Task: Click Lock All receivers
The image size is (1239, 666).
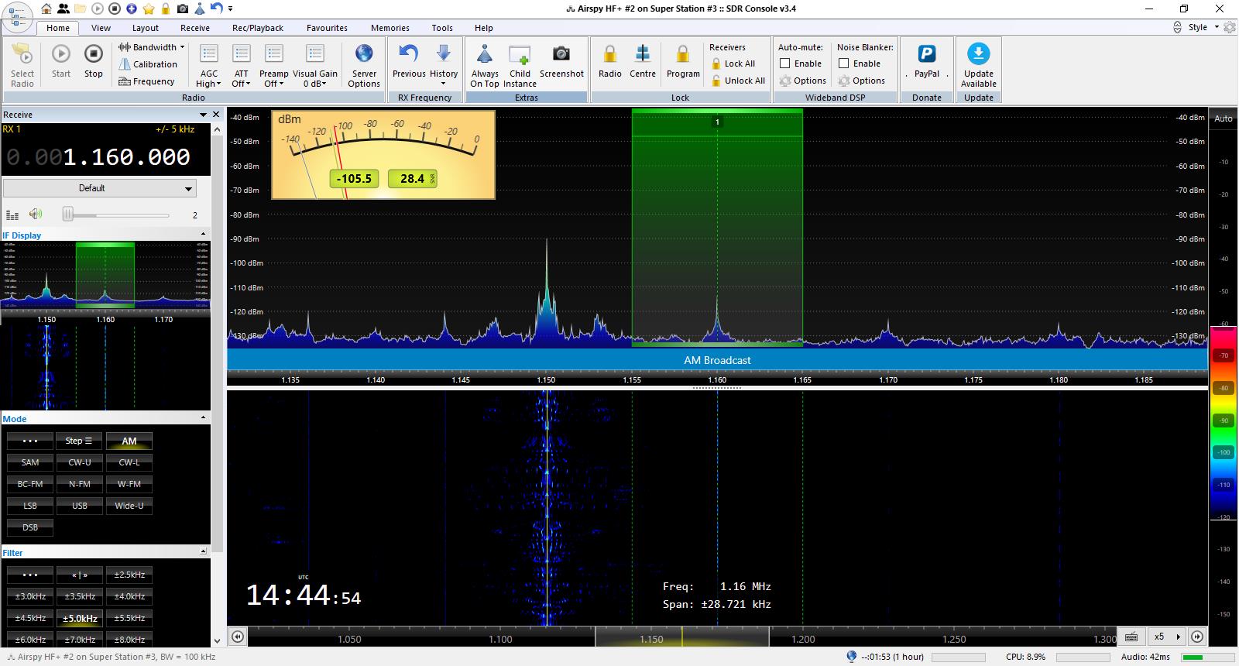Action: coord(733,64)
